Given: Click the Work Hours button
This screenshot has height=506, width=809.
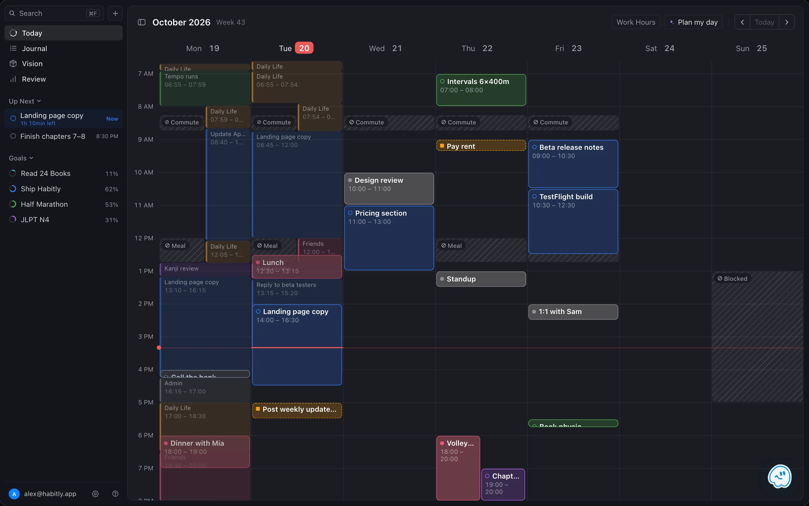Looking at the screenshot, I should (636, 22).
